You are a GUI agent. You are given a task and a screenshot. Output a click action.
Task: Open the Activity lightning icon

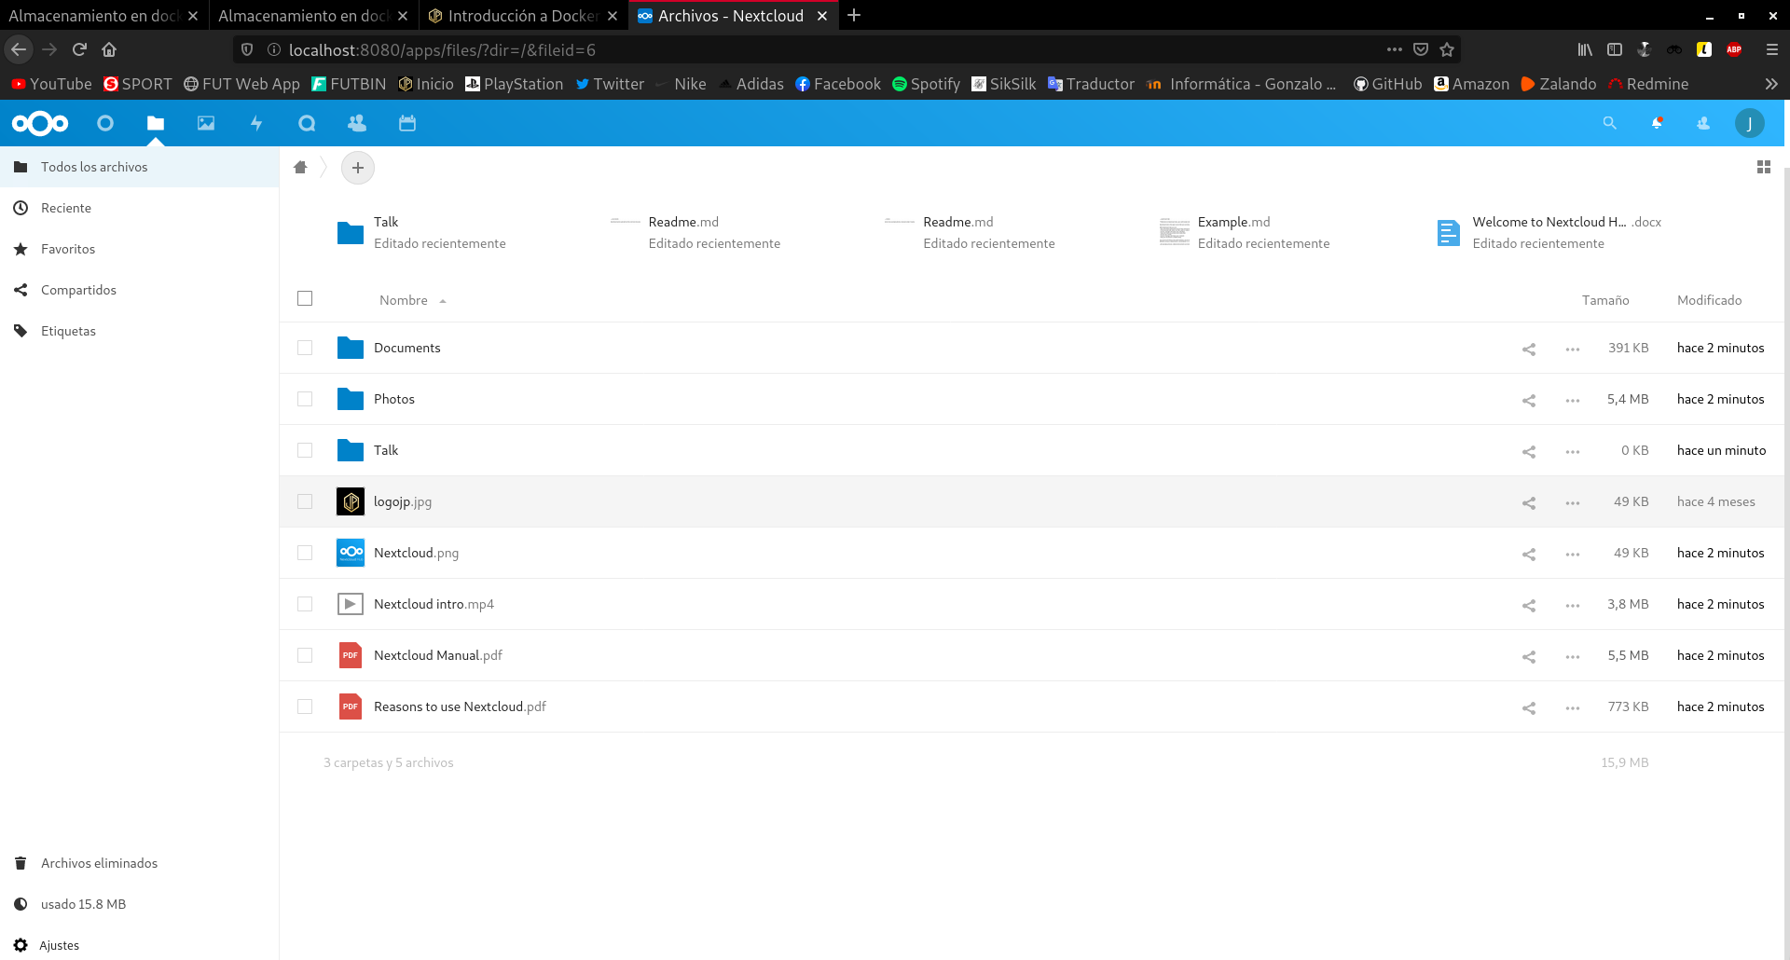pyautogui.click(x=256, y=123)
